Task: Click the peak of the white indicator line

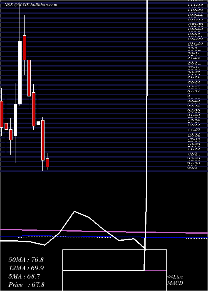Action: click(74, 211)
